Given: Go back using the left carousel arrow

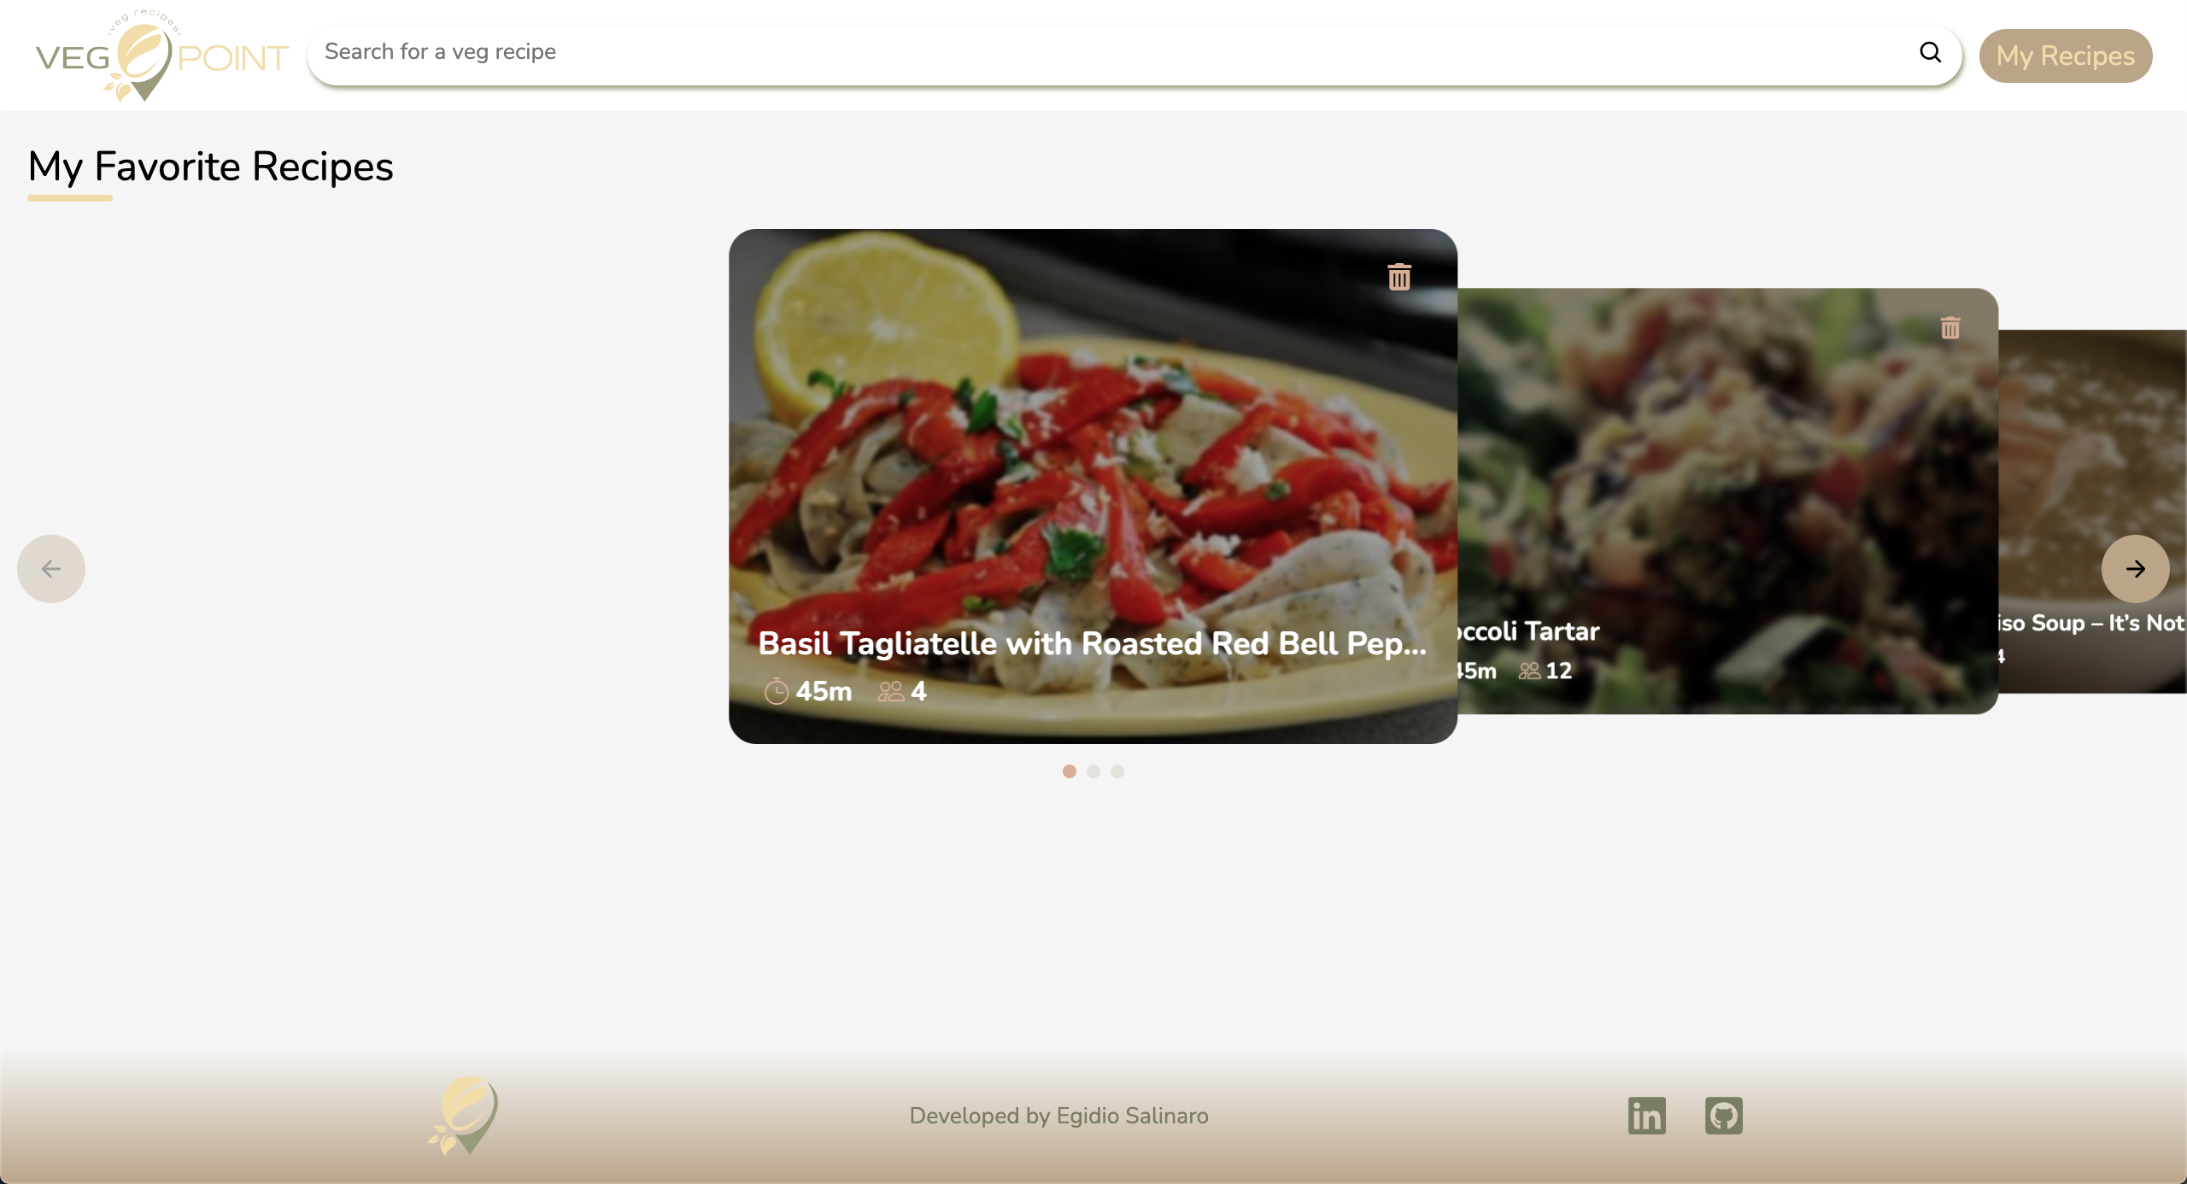Looking at the screenshot, I should [50, 568].
